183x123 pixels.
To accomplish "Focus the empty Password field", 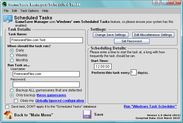I will tap(46, 85).
